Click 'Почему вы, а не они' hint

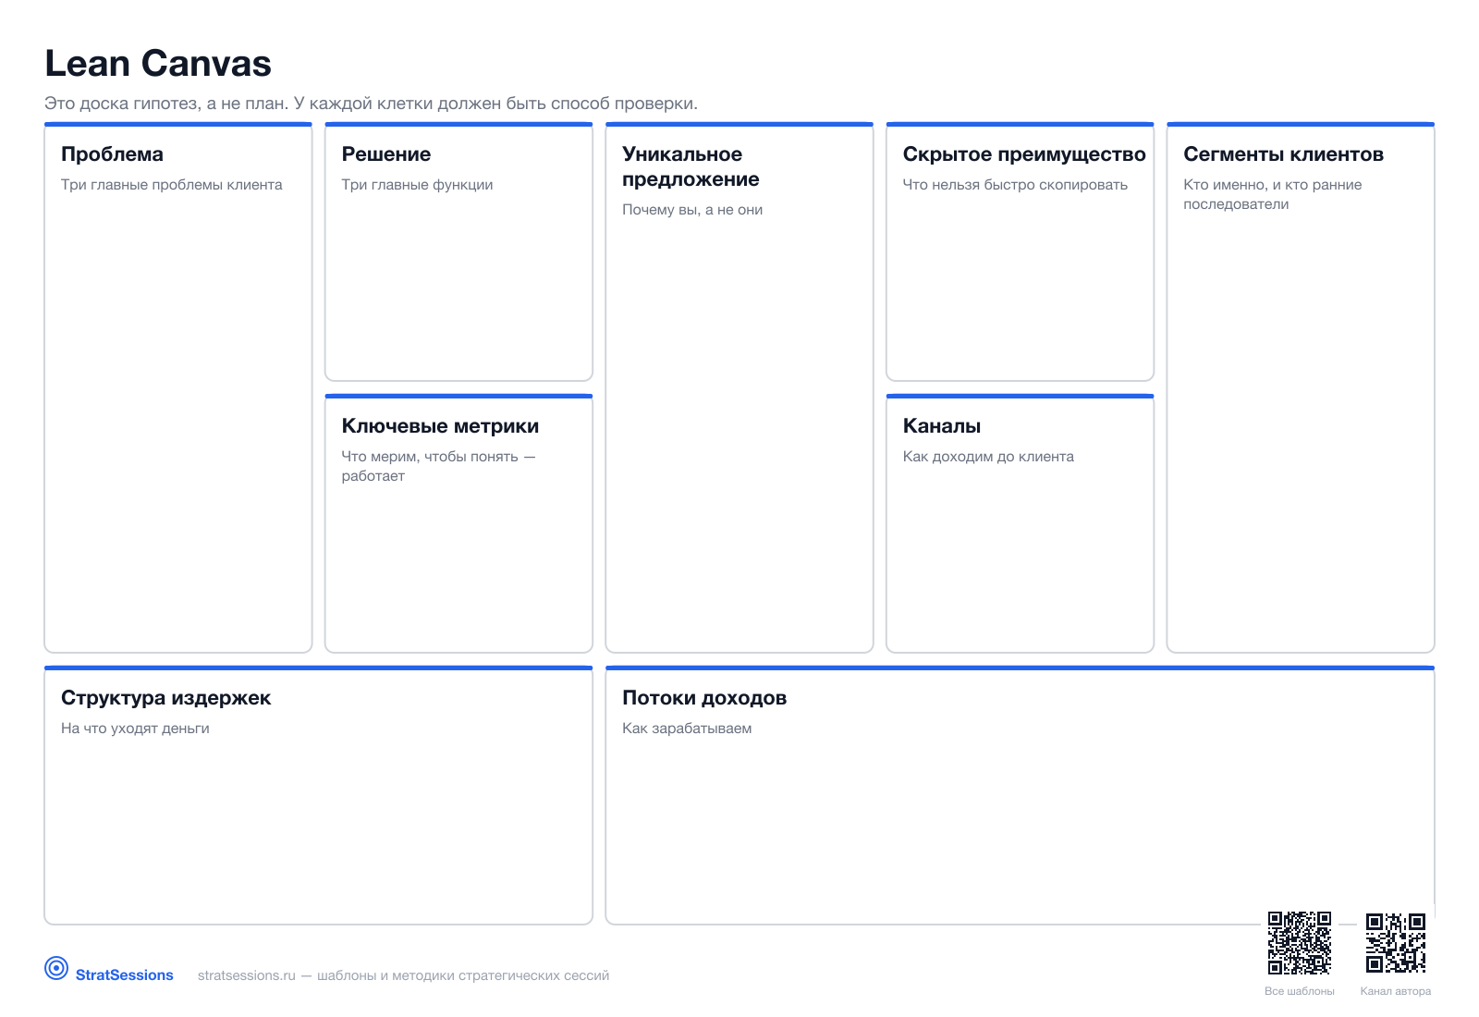[x=692, y=210]
